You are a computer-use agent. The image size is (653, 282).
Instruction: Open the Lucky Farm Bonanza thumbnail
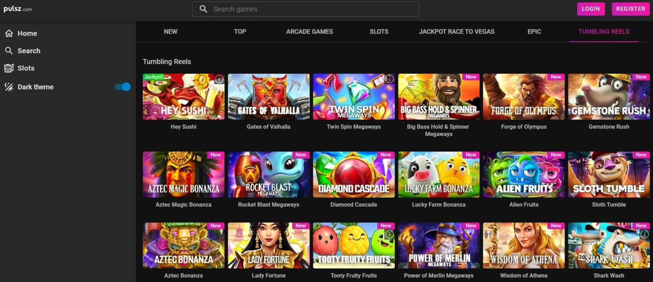coord(439,174)
